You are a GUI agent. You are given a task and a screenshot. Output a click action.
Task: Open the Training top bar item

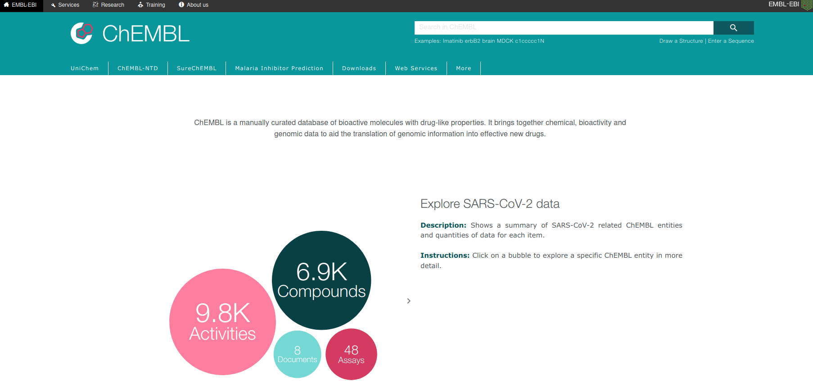click(152, 5)
